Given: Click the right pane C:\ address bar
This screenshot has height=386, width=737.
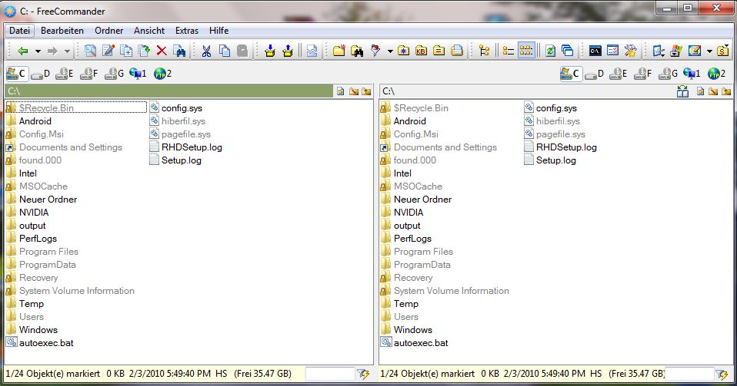Looking at the screenshot, I should coord(526,91).
